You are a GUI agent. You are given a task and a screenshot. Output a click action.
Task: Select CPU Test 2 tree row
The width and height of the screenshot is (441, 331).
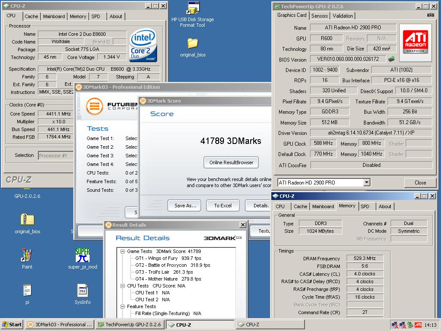tap(152, 300)
